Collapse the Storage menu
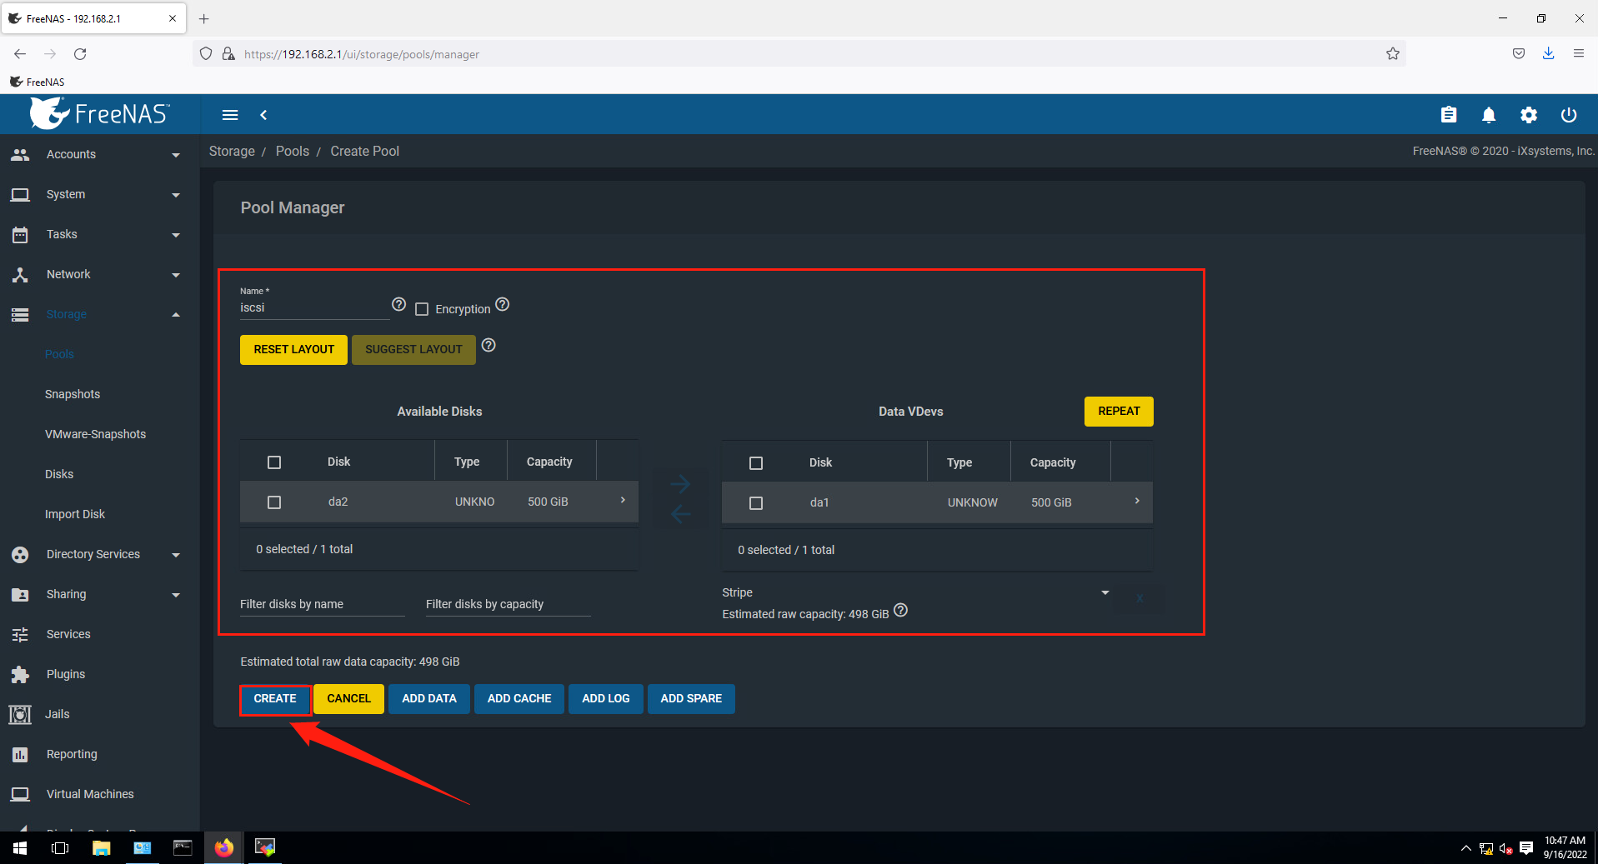The height and width of the screenshot is (864, 1598). tap(100, 314)
